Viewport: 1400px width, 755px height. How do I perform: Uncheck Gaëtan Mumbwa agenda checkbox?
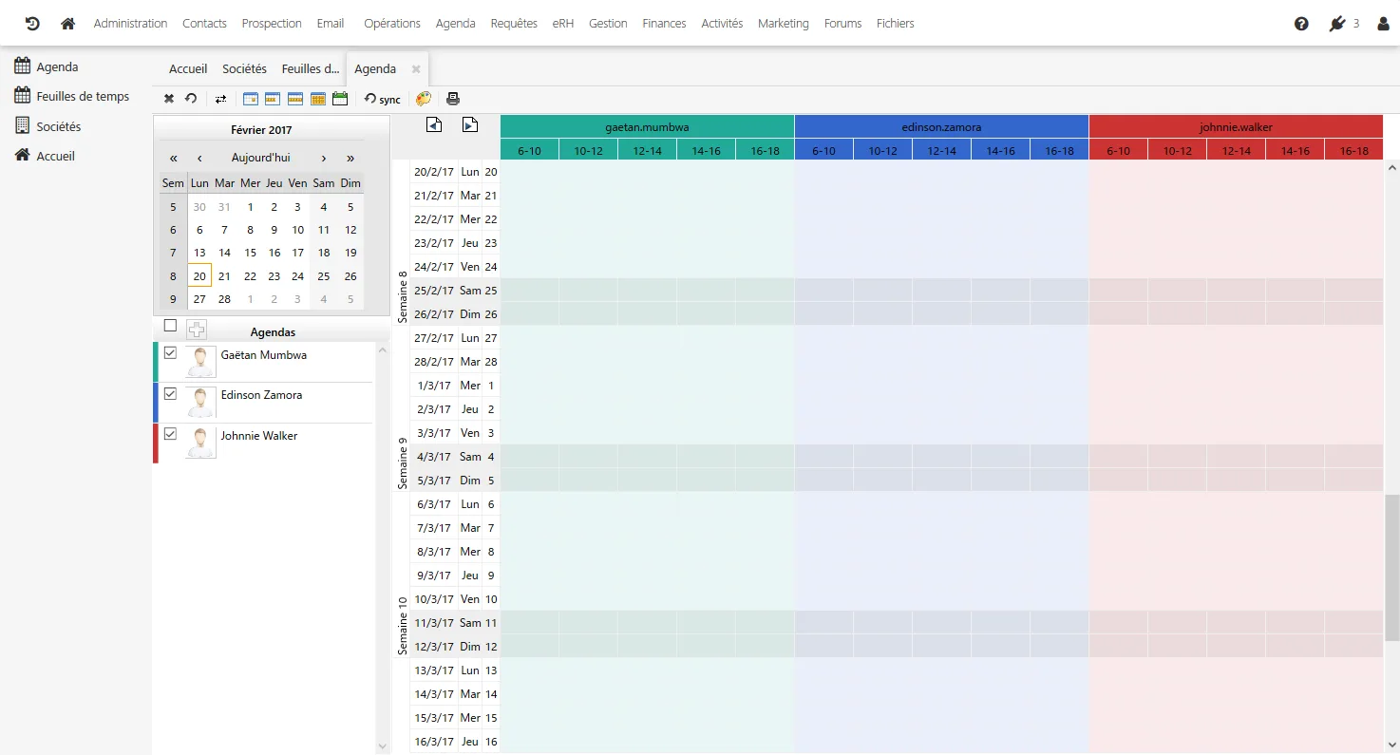(170, 353)
